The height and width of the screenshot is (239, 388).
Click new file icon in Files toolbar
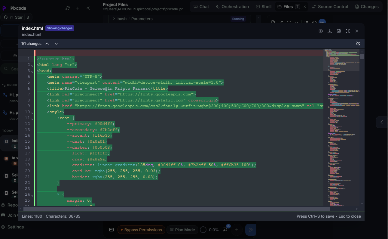(x=273, y=22)
